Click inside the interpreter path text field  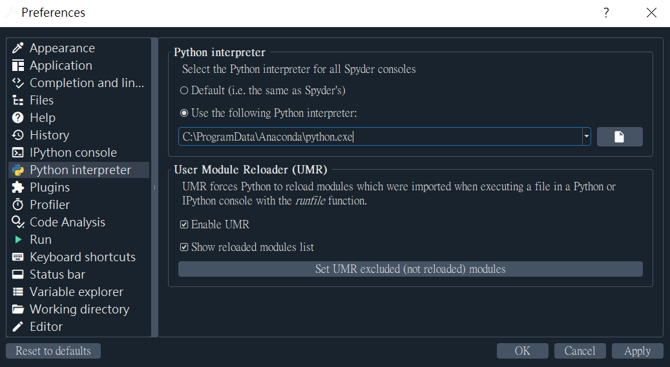tap(380, 137)
